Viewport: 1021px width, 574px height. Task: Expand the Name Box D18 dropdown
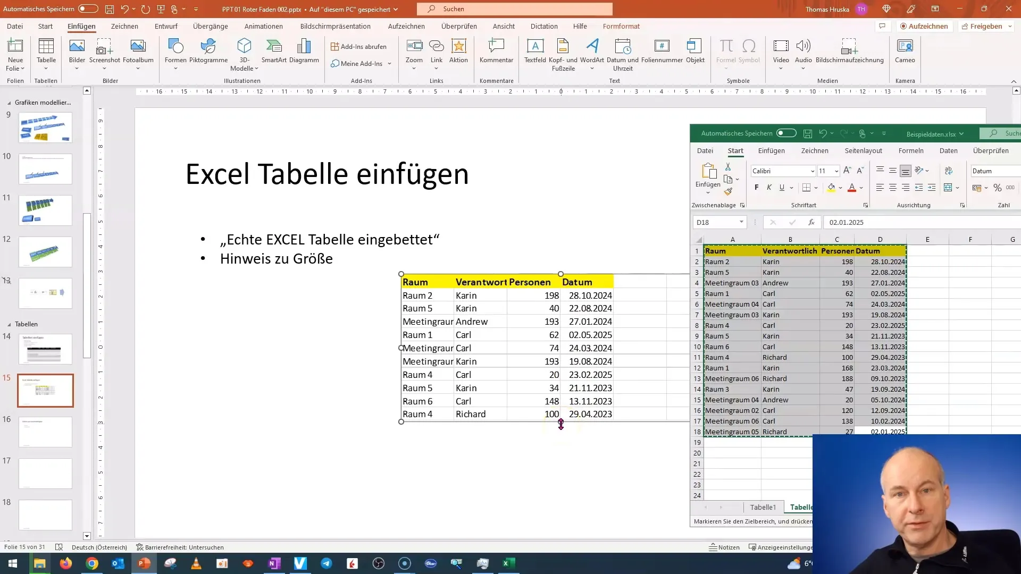(741, 222)
